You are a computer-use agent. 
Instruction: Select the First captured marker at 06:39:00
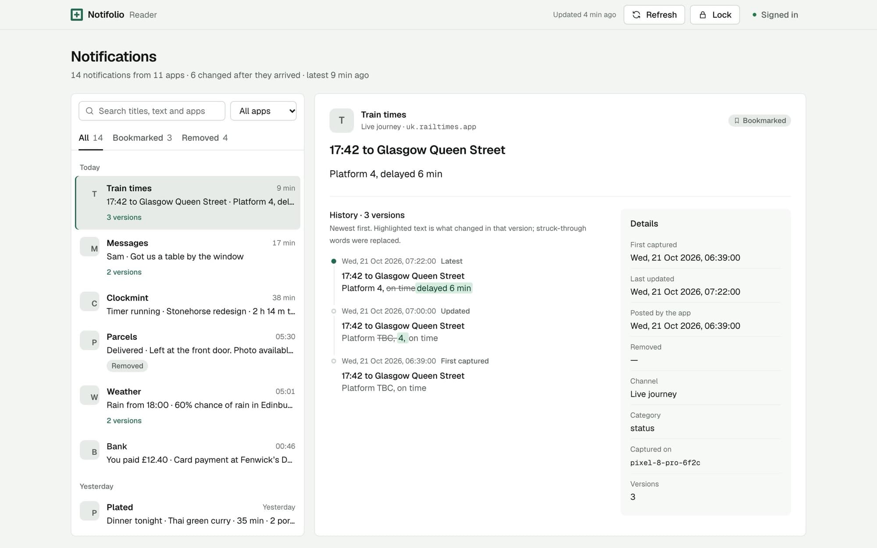click(334, 361)
